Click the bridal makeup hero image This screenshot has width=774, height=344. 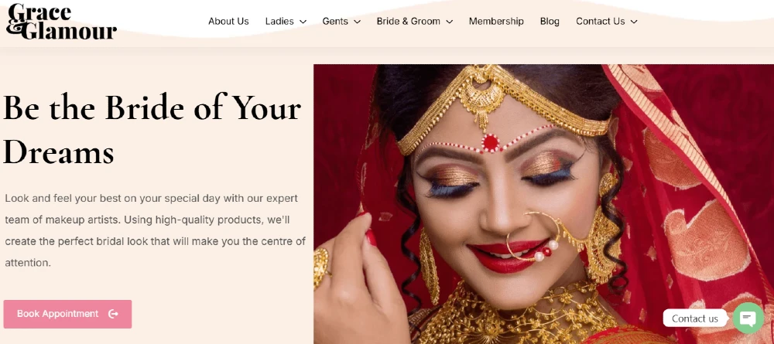(543, 204)
